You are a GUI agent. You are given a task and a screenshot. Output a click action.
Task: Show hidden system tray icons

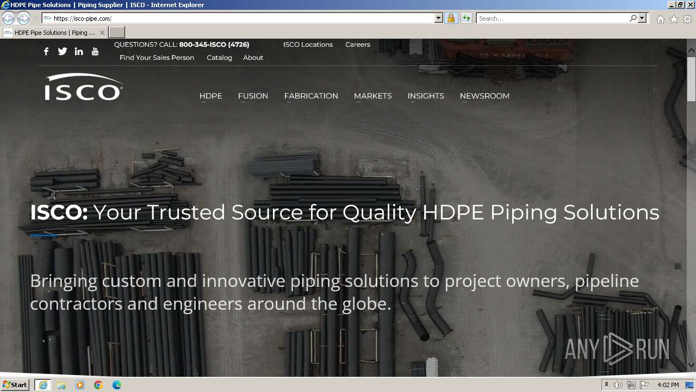(x=607, y=385)
